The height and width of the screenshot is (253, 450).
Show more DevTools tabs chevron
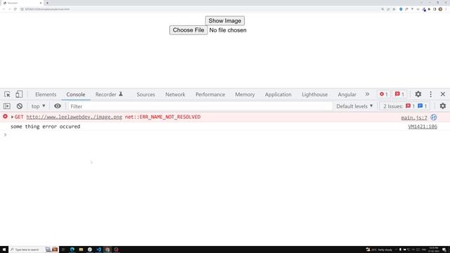(367, 94)
